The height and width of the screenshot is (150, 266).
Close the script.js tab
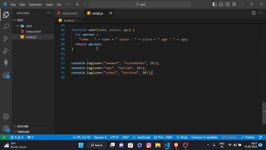click(x=111, y=13)
